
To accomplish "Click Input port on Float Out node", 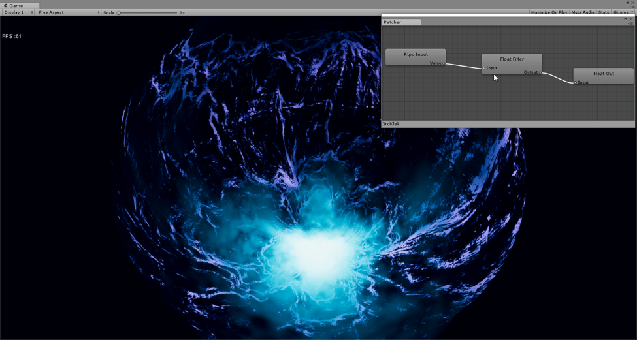I will coord(575,82).
